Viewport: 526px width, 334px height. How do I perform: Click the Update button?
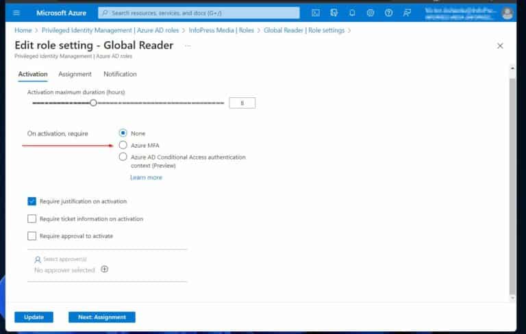coord(34,318)
